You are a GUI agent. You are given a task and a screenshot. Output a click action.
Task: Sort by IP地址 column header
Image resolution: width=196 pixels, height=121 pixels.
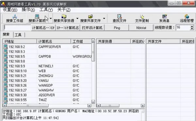(20, 41)
